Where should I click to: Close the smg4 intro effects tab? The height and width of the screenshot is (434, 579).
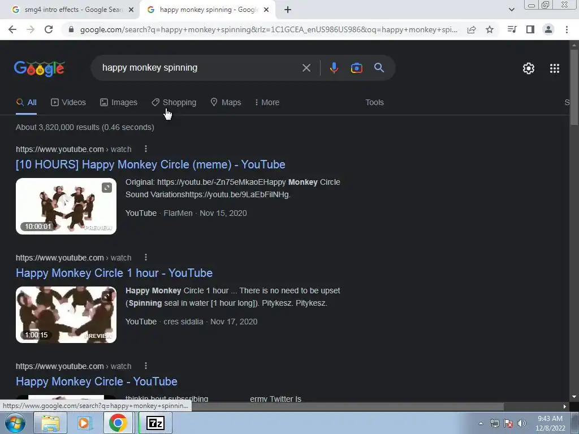131,10
